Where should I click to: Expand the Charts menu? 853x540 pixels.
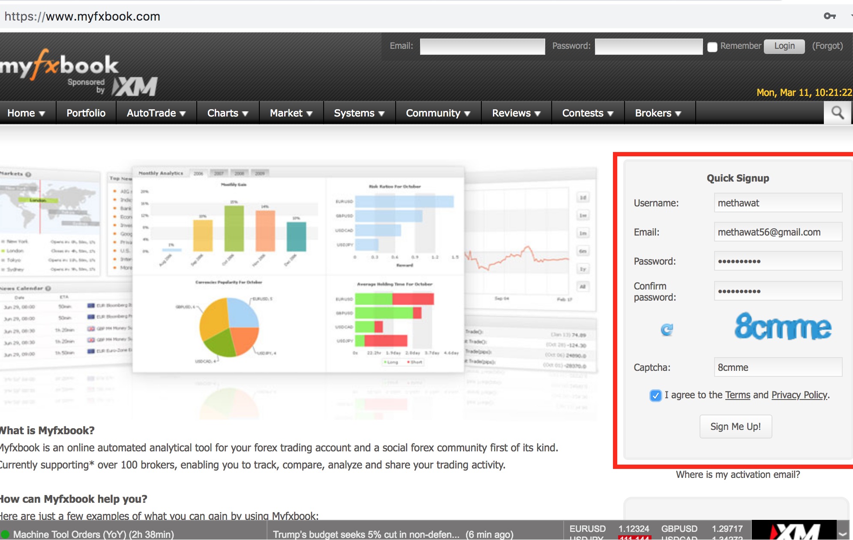click(x=228, y=113)
